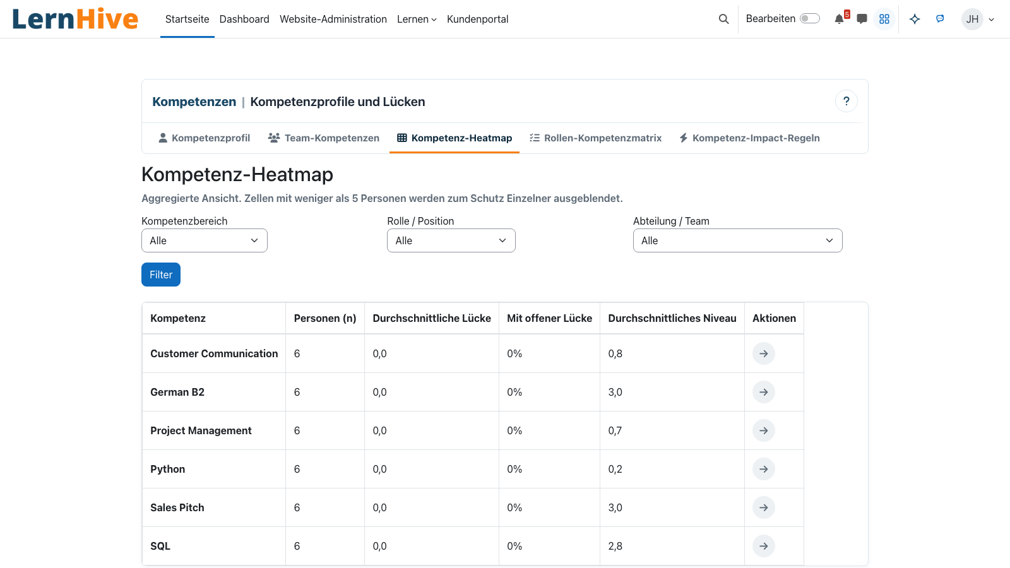This screenshot has height=568, width=1010.
Task: Click the Sales Pitch row name
Action: (x=177, y=507)
